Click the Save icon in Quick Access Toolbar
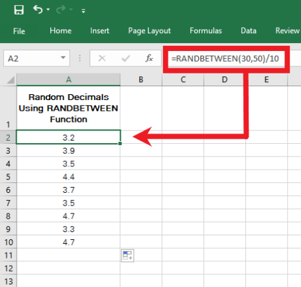 click(x=19, y=10)
